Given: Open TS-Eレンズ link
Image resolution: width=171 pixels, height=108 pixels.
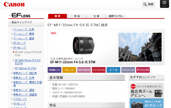Looking at the screenshot, I should point(20,104).
